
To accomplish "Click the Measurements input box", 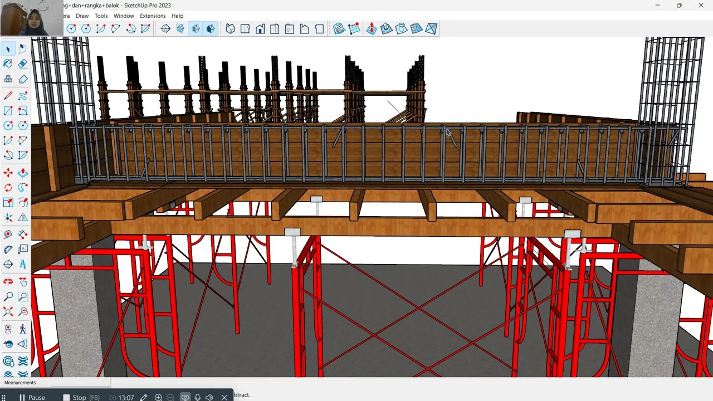I will tap(81, 383).
